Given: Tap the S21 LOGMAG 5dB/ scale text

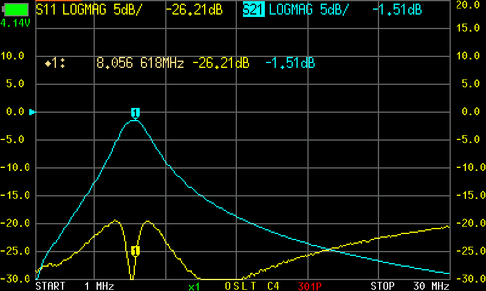Looking at the screenshot, I should tap(309, 10).
